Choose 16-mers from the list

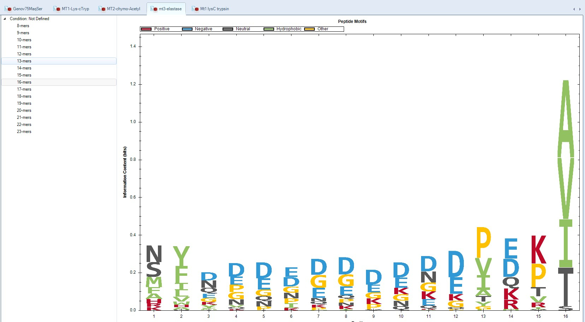coord(24,82)
